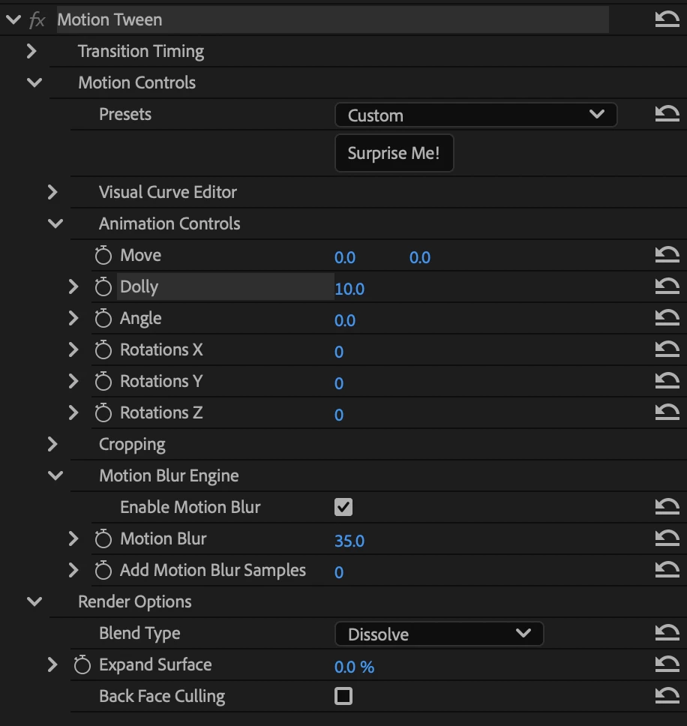Toggle animation stopwatch for Expand Surface
This screenshot has width=687, height=726.
[82, 664]
